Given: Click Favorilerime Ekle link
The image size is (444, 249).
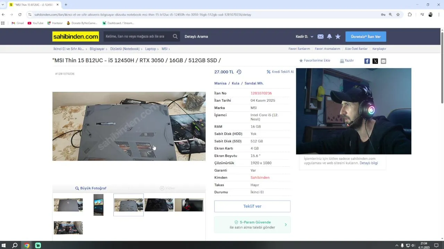Looking at the screenshot, I should click(315, 61).
